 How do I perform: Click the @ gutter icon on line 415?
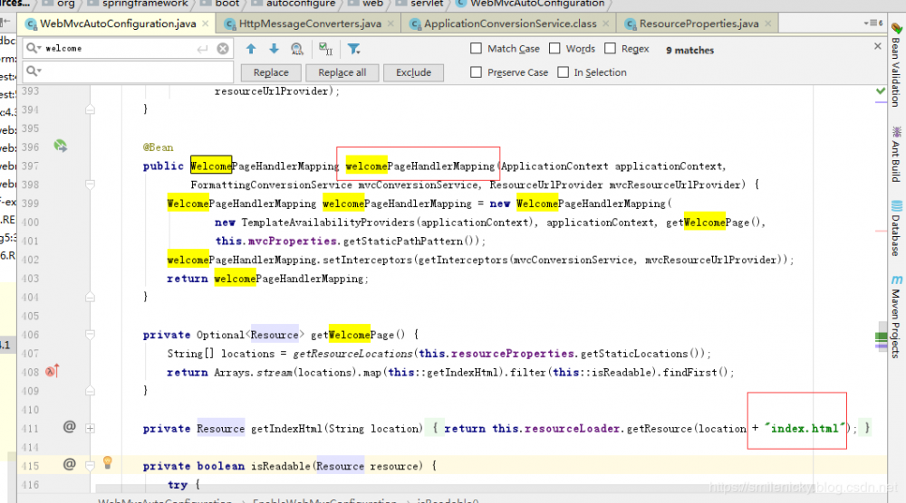(x=70, y=464)
